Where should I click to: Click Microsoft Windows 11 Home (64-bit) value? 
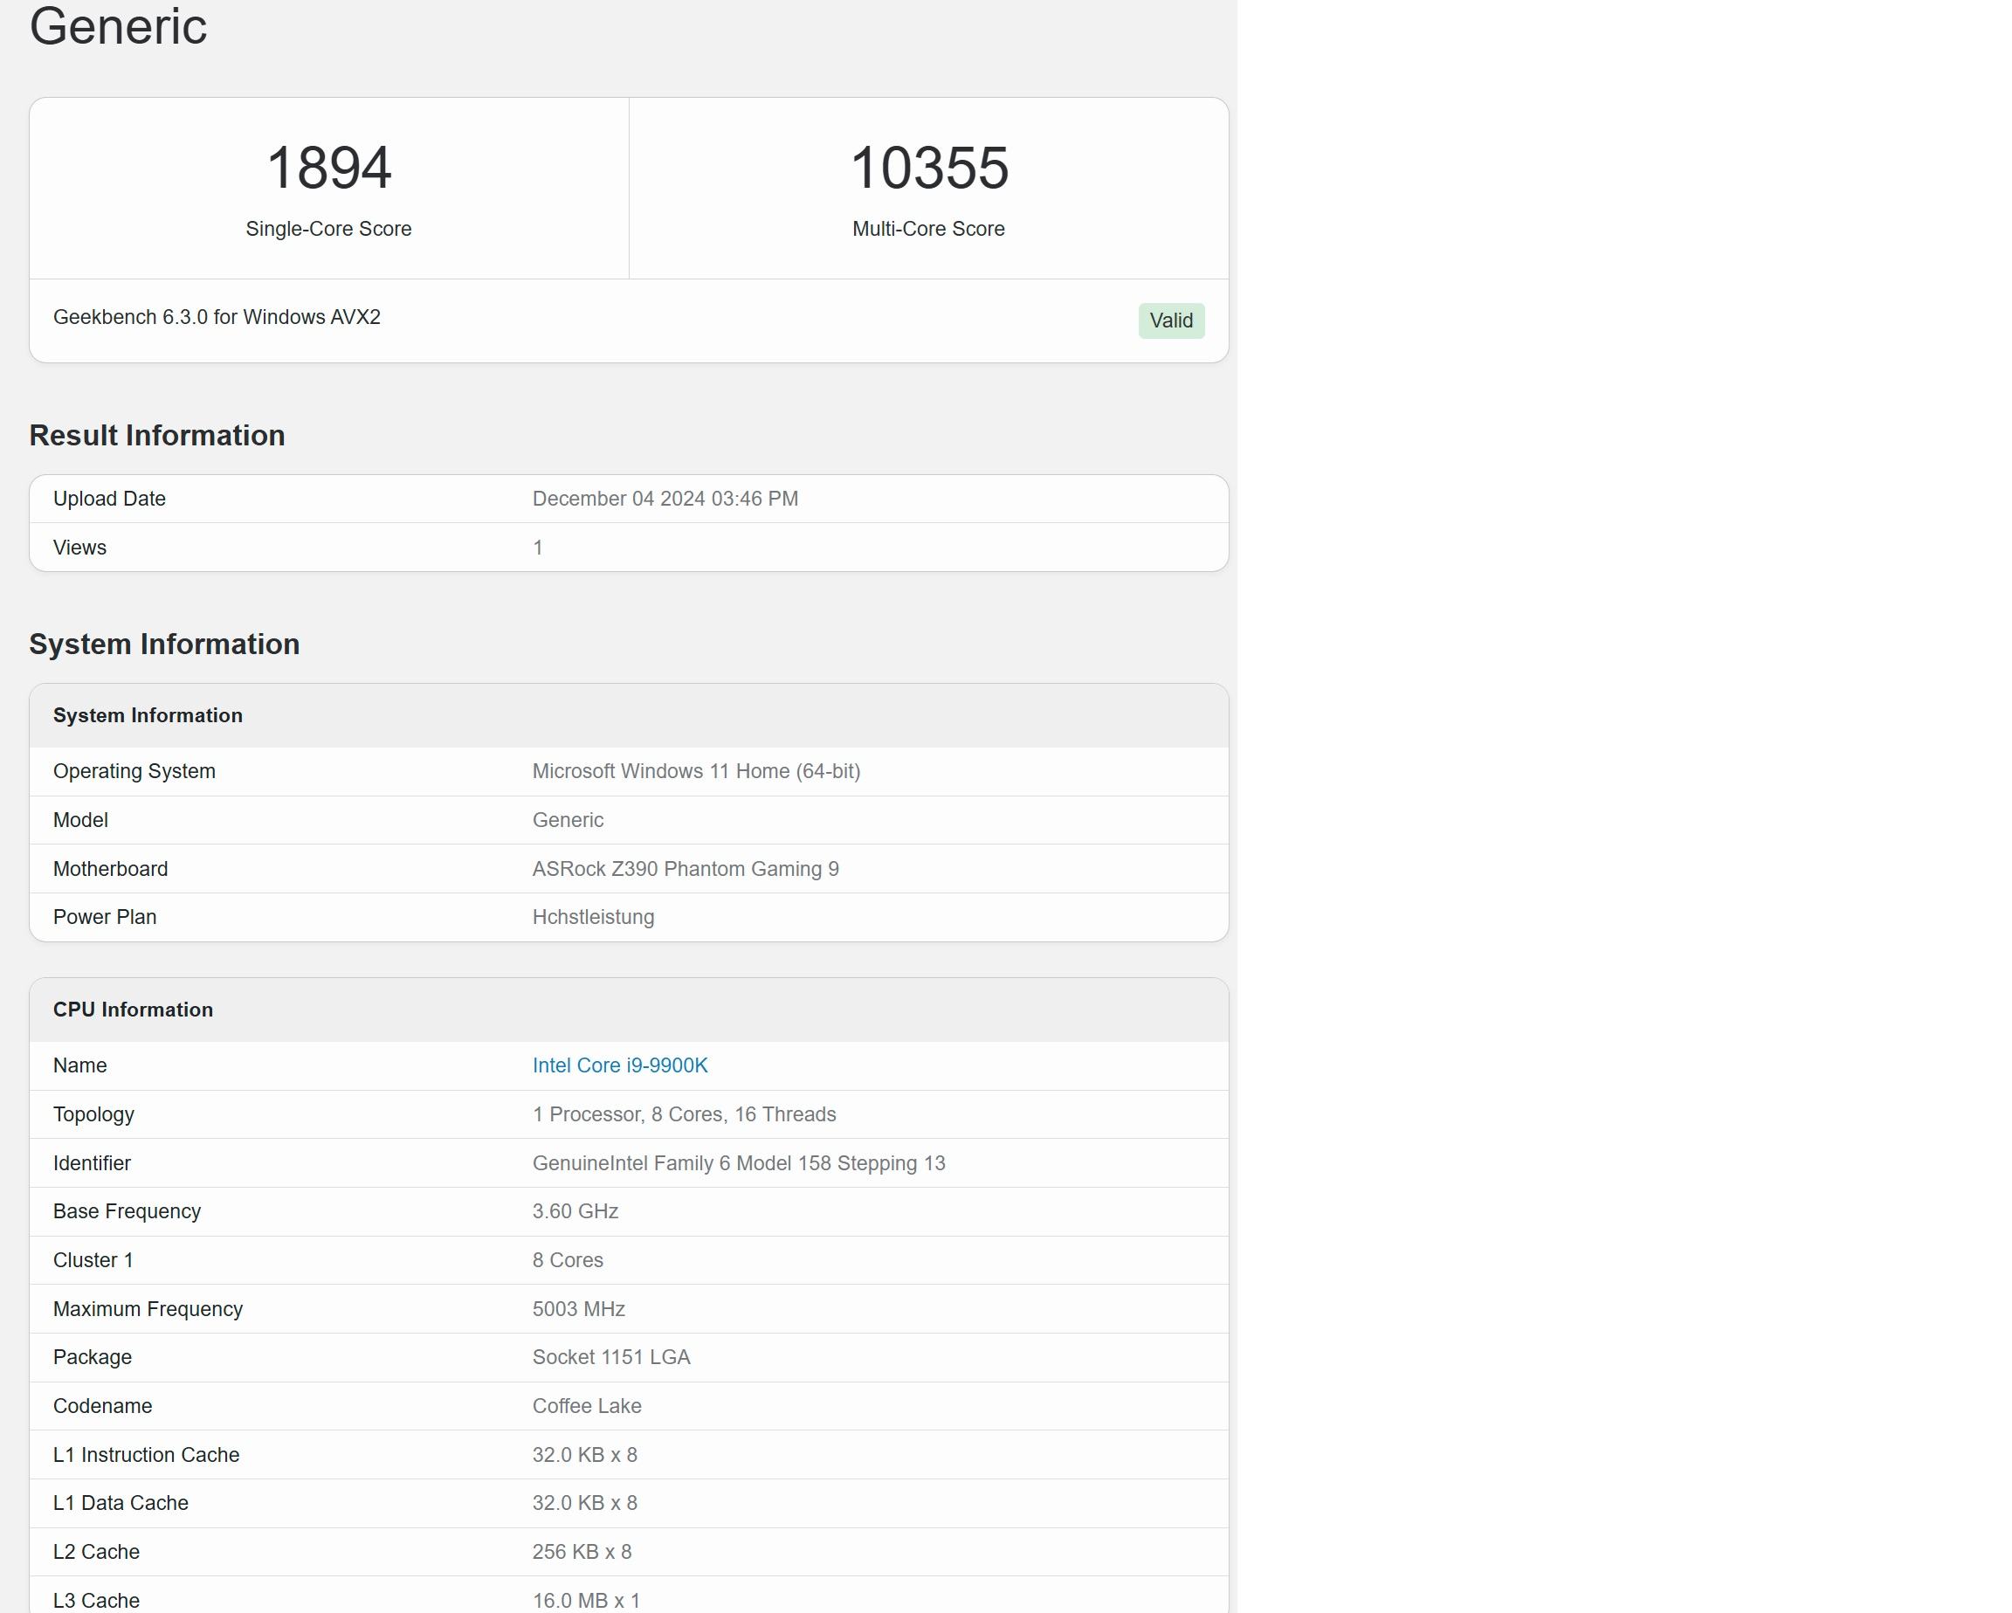pos(695,771)
